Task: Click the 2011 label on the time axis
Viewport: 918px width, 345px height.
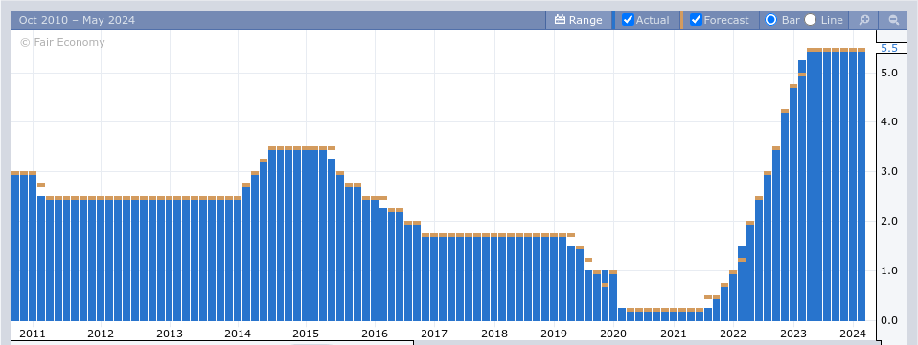Action: 32,334
